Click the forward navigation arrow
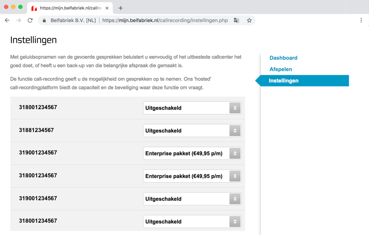The image size is (369, 235). pos(19,20)
